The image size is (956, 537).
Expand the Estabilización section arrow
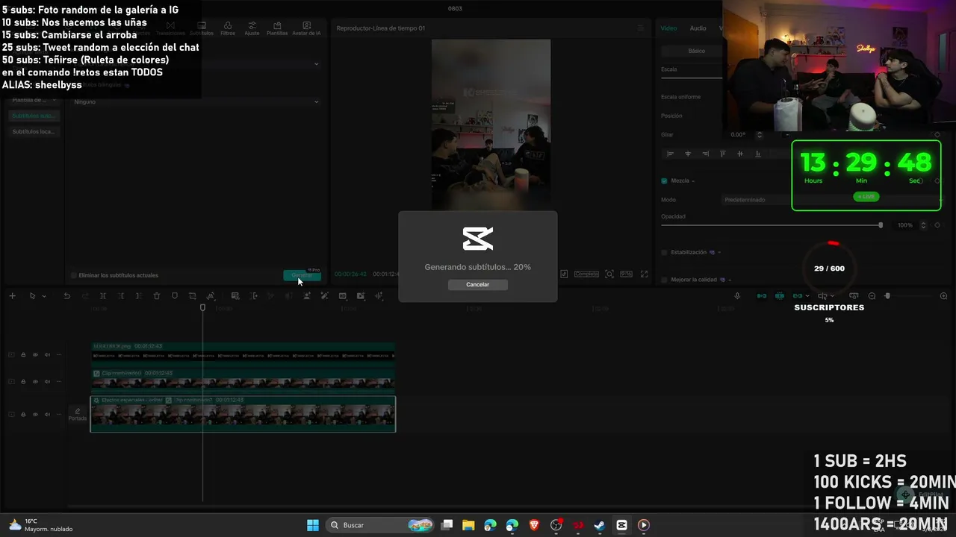[719, 252]
